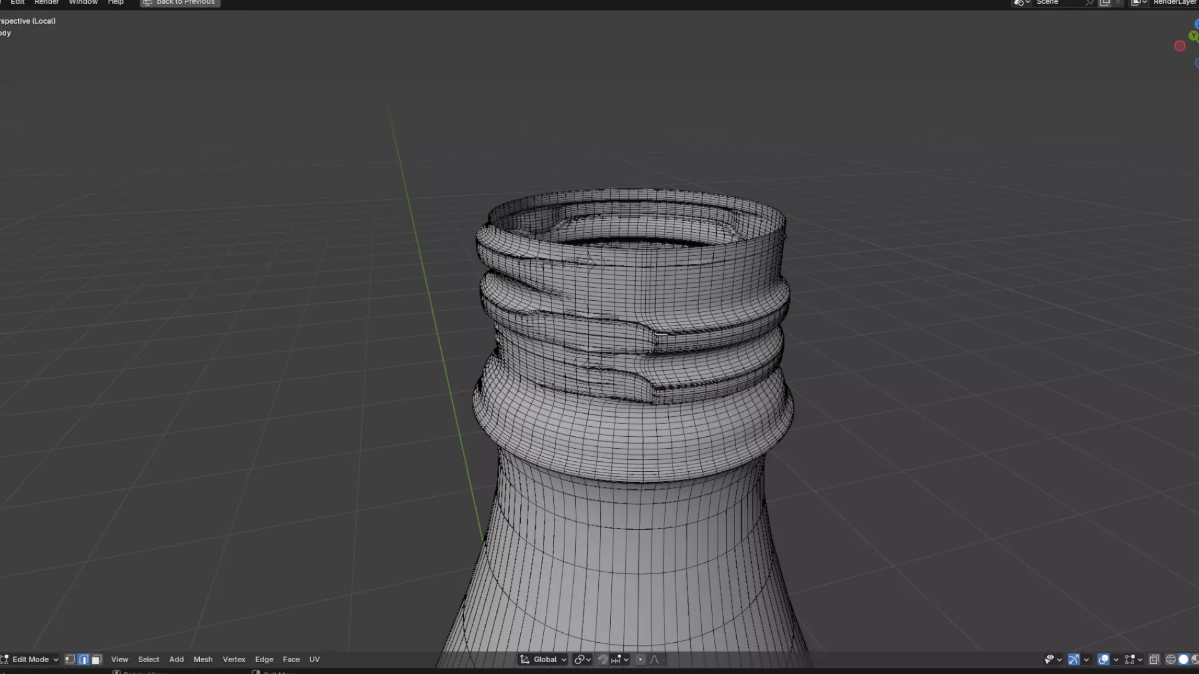The image size is (1199, 674).
Task: Open the Render menu
Action: tap(47, 2)
